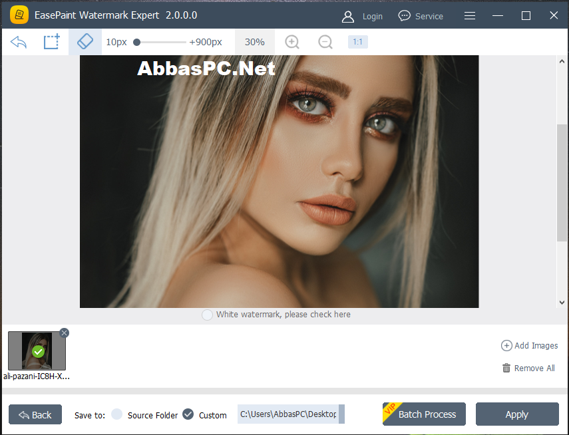The height and width of the screenshot is (435, 569).
Task: Click the Service speech bubble icon
Action: tap(404, 16)
